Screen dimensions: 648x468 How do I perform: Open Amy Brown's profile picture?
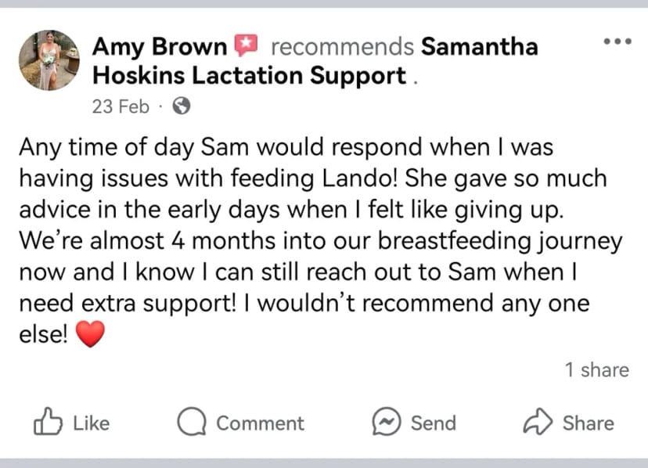click(x=49, y=60)
